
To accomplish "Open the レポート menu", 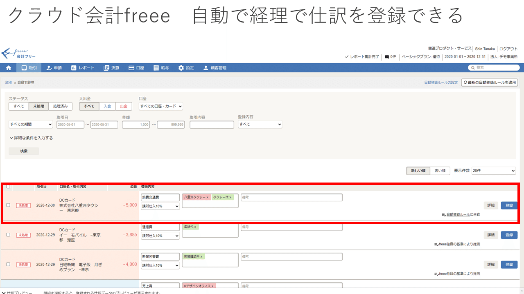I will (82, 68).
